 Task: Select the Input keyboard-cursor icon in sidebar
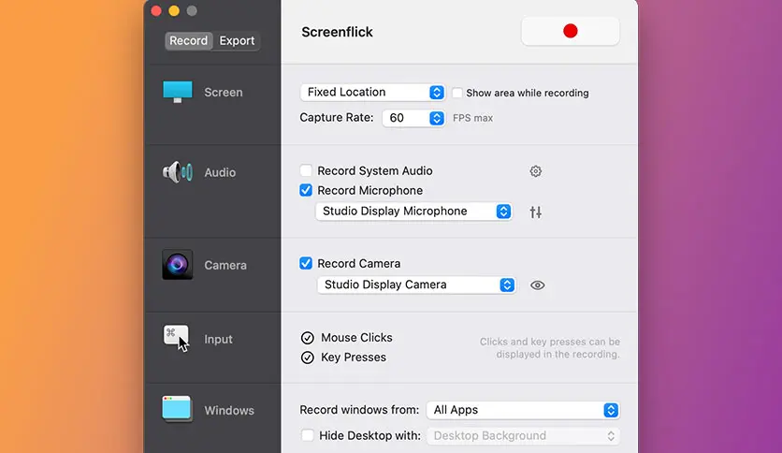(x=177, y=338)
